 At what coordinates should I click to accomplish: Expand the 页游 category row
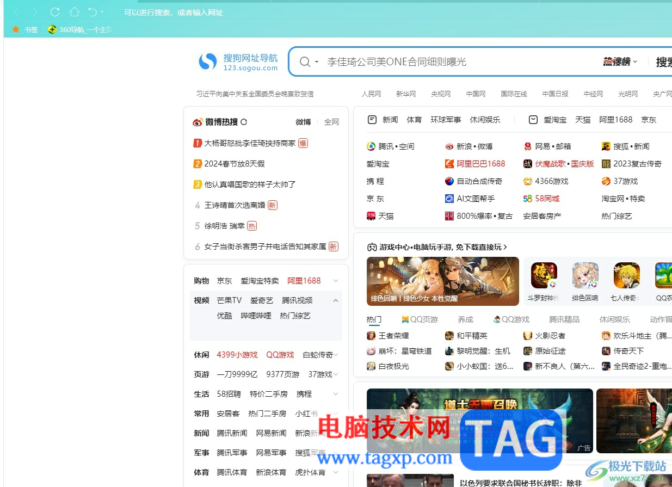pos(336,374)
